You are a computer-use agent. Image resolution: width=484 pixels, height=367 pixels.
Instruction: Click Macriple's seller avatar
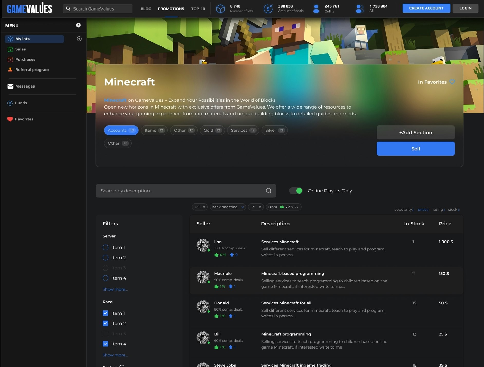coord(203,277)
